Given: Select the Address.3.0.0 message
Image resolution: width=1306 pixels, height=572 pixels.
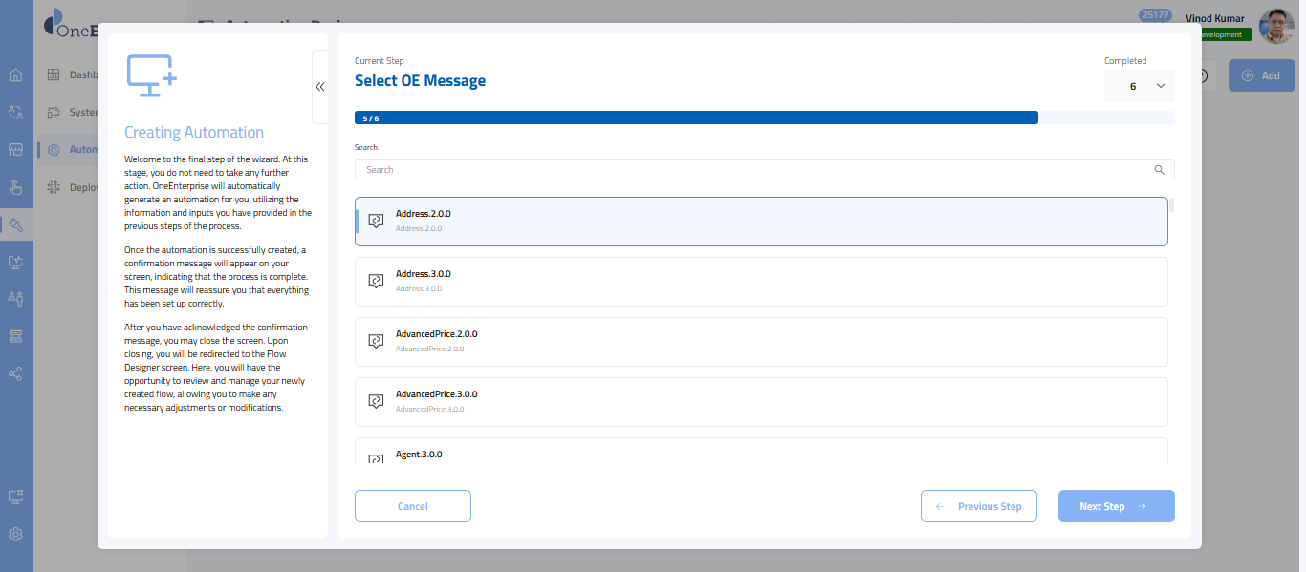Looking at the screenshot, I should pyautogui.click(x=760, y=282).
